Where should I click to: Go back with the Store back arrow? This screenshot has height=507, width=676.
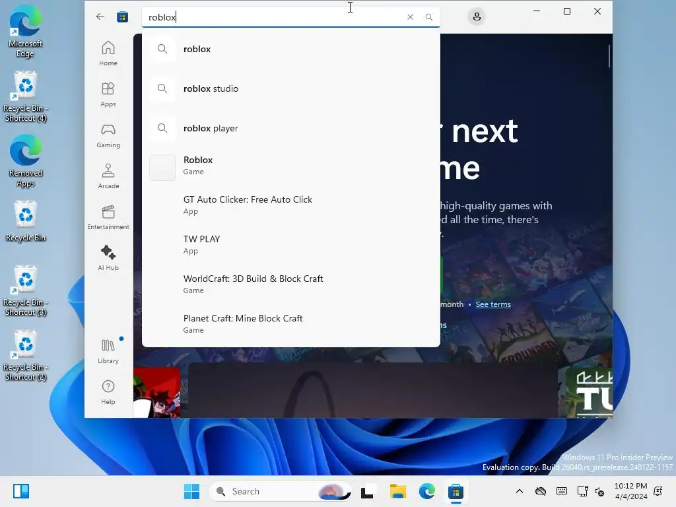pyautogui.click(x=100, y=17)
